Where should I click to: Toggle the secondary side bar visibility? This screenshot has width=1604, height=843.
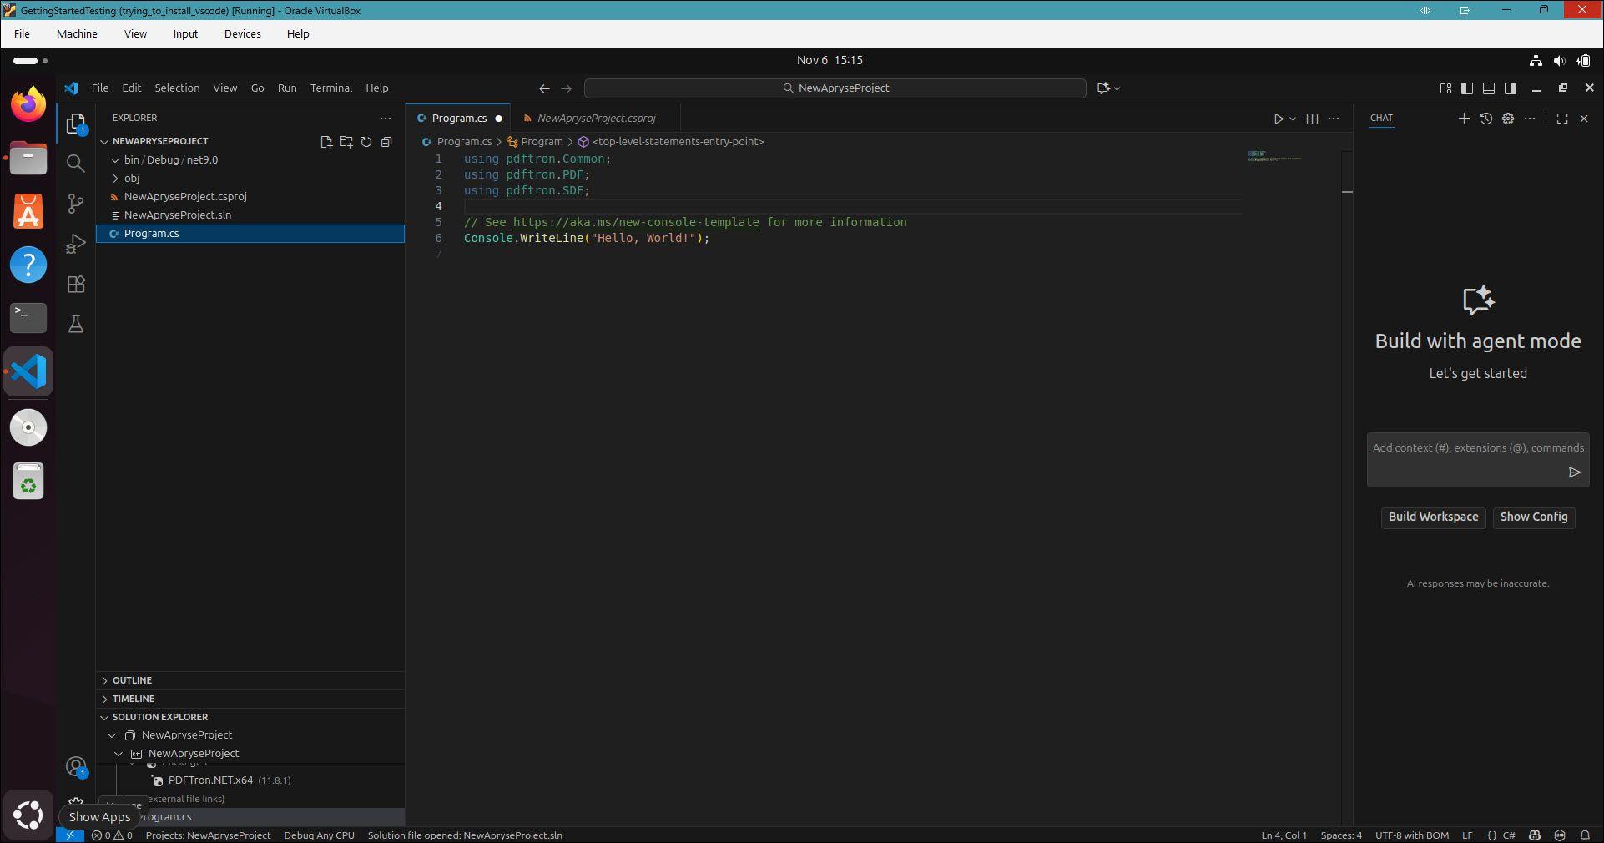1511,88
